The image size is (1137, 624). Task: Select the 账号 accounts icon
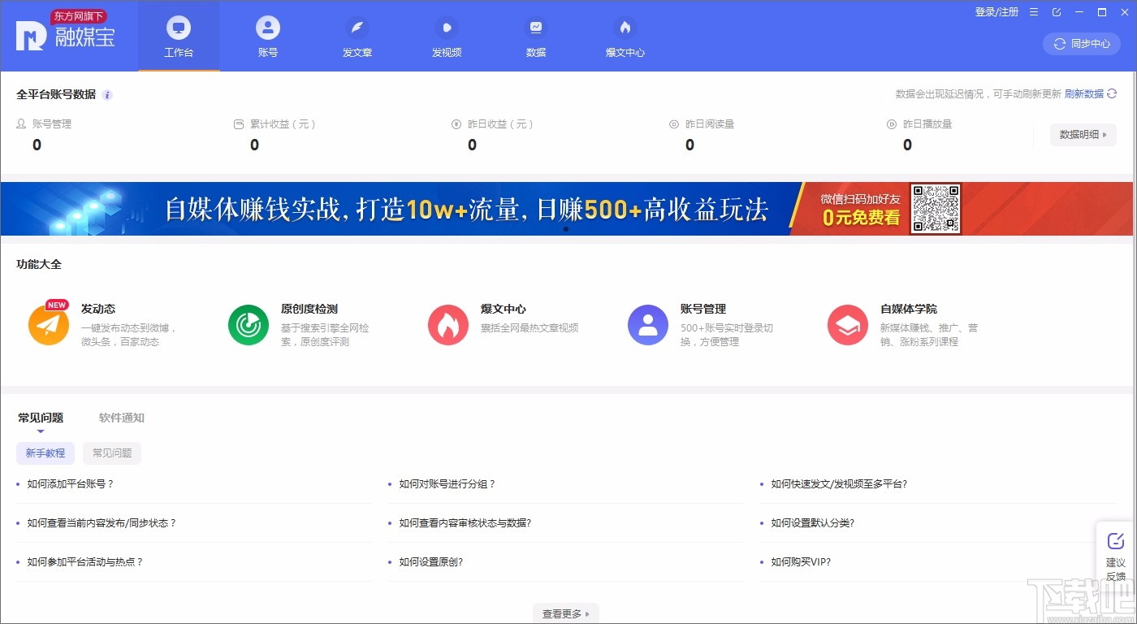268,37
